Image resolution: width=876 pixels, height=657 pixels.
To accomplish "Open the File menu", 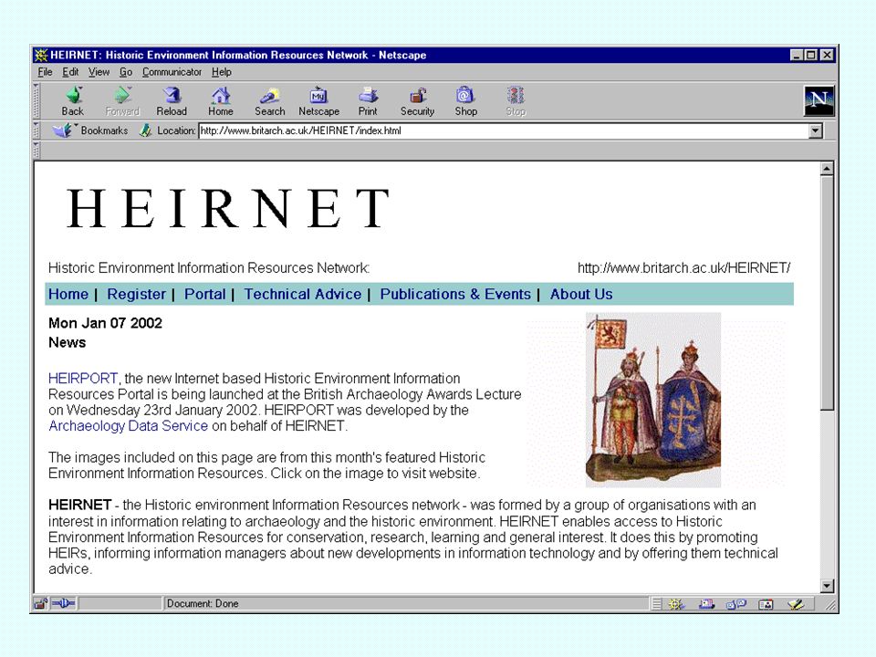I will coord(45,72).
